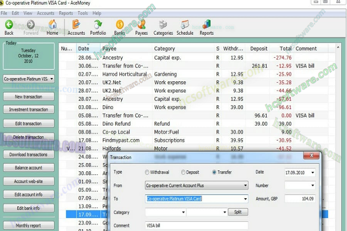
Task: Select the Diino Refund payee cell
Action: (x=117, y=124)
